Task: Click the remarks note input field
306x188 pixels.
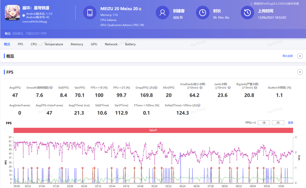Action: tap(30, 33)
